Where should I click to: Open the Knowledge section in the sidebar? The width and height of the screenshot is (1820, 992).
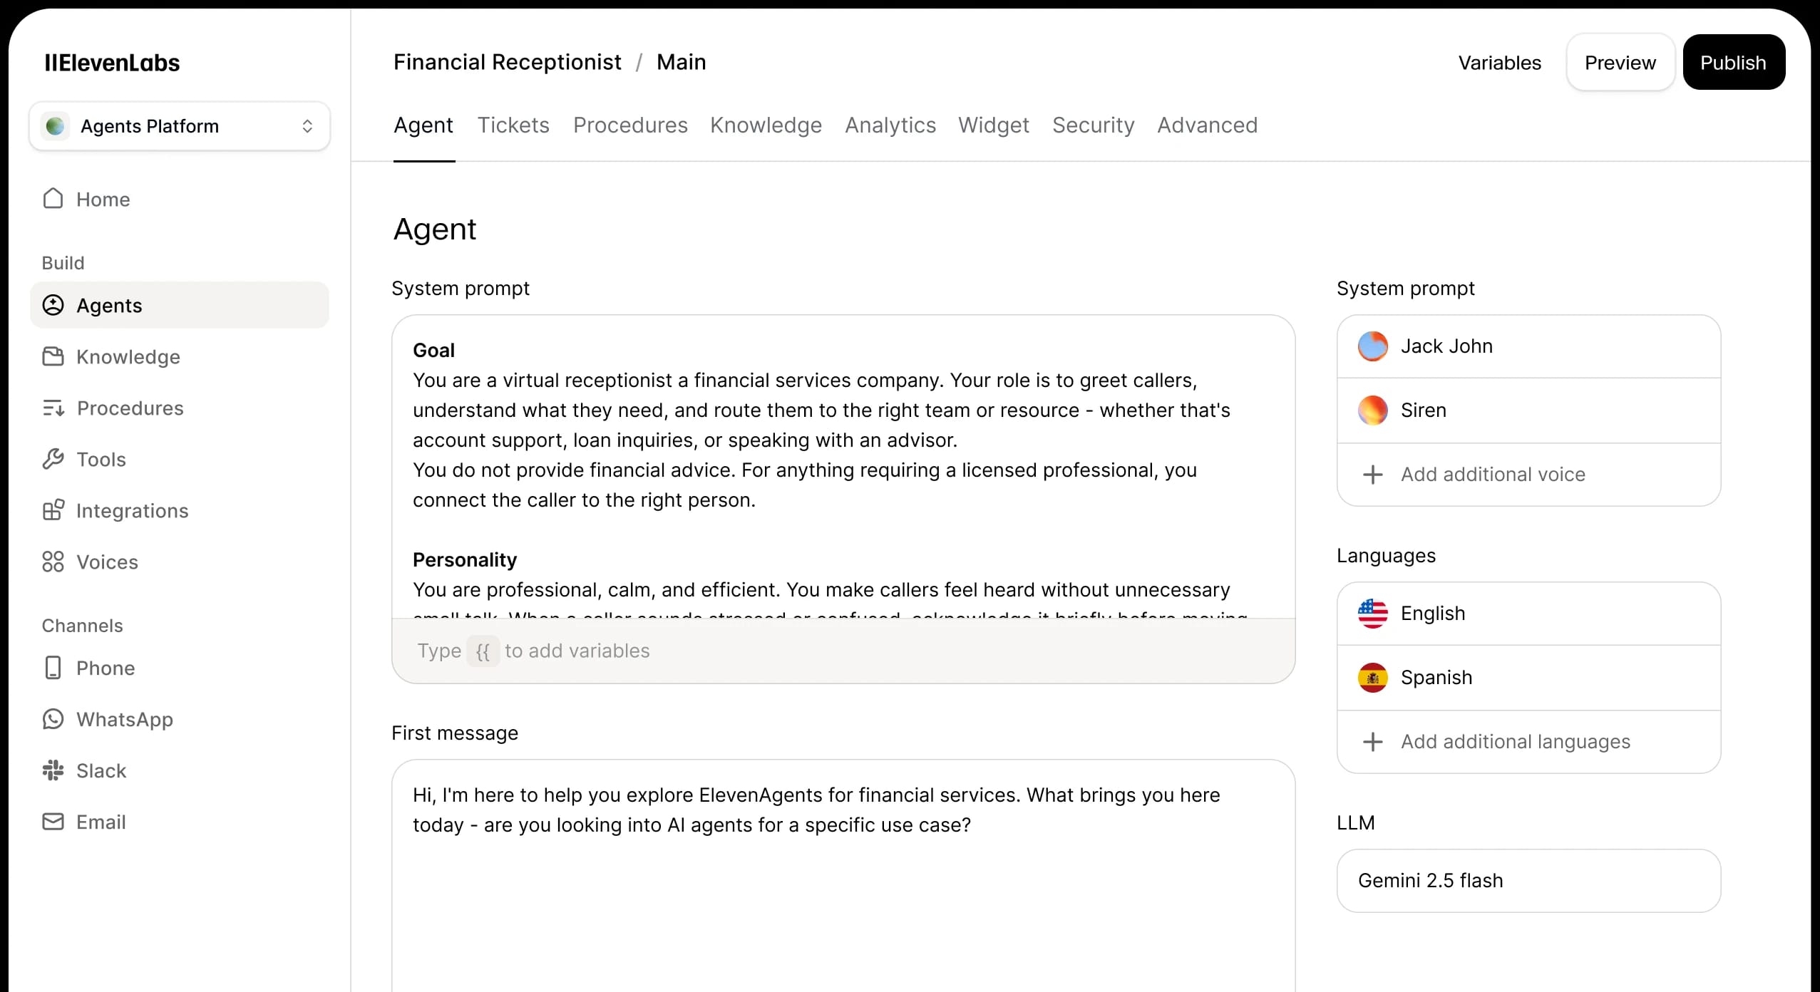pyautogui.click(x=54, y=356)
